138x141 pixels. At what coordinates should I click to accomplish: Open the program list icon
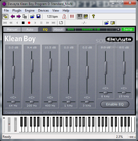(24, 17)
